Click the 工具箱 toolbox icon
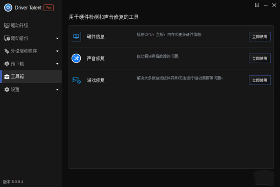The height and width of the screenshot is (187, 280). [7, 77]
